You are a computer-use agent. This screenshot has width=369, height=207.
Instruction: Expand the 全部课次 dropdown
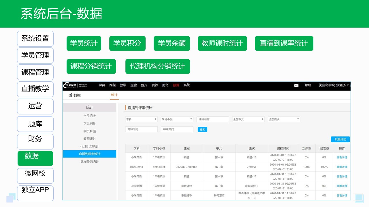284,119
